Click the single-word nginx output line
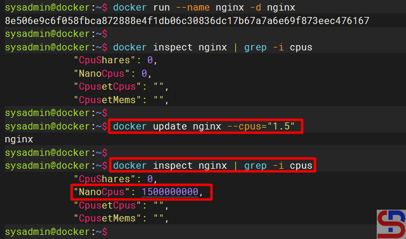Image resolution: width=406 pixels, height=239 pixels. [19, 139]
